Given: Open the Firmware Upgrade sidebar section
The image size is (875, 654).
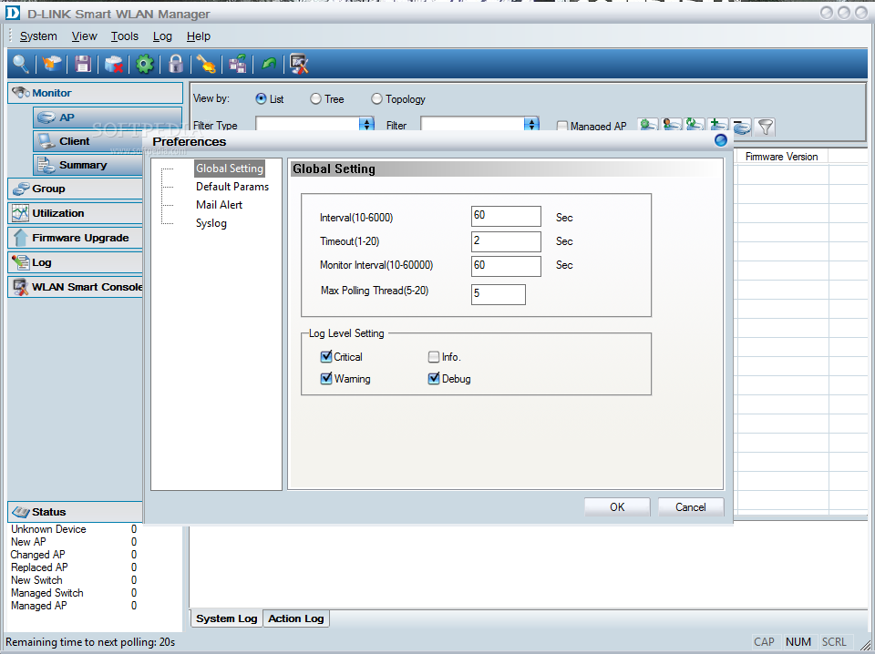Looking at the screenshot, I should point(75,238).
